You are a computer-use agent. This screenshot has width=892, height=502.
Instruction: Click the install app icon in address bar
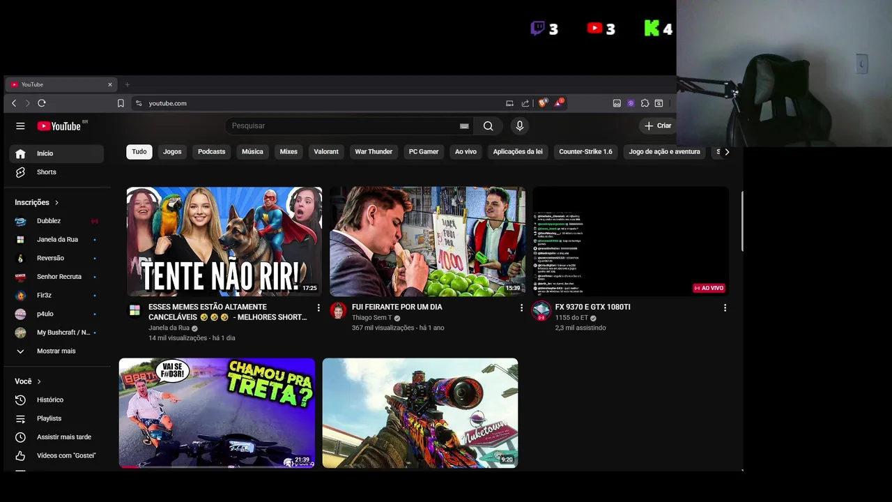[x=509, y=103]
